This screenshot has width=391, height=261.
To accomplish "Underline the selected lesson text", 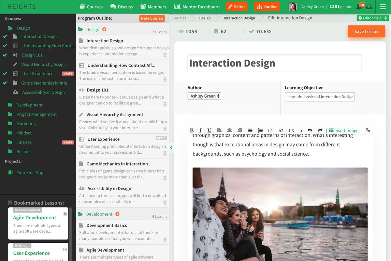I will (x=209, y=130).
